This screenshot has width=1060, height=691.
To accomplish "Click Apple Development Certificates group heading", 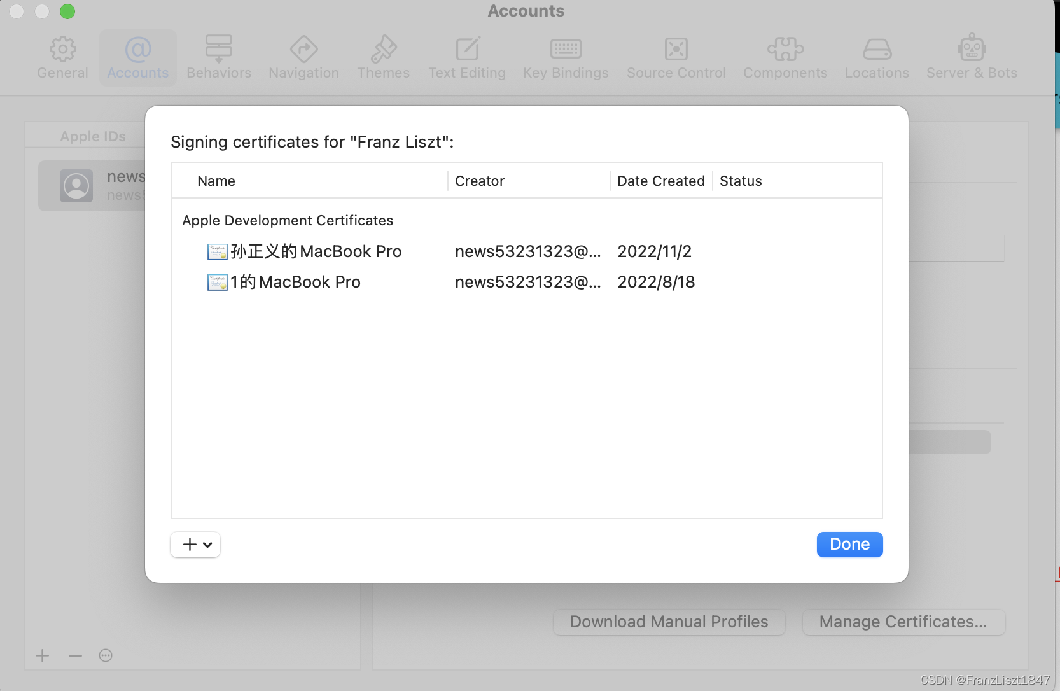I will (x=288, y=220).
